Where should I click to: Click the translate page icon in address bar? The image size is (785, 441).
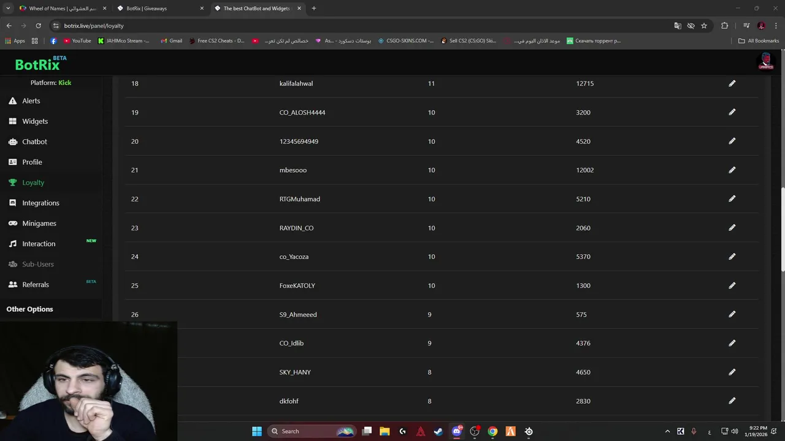[x=678, y=26]
